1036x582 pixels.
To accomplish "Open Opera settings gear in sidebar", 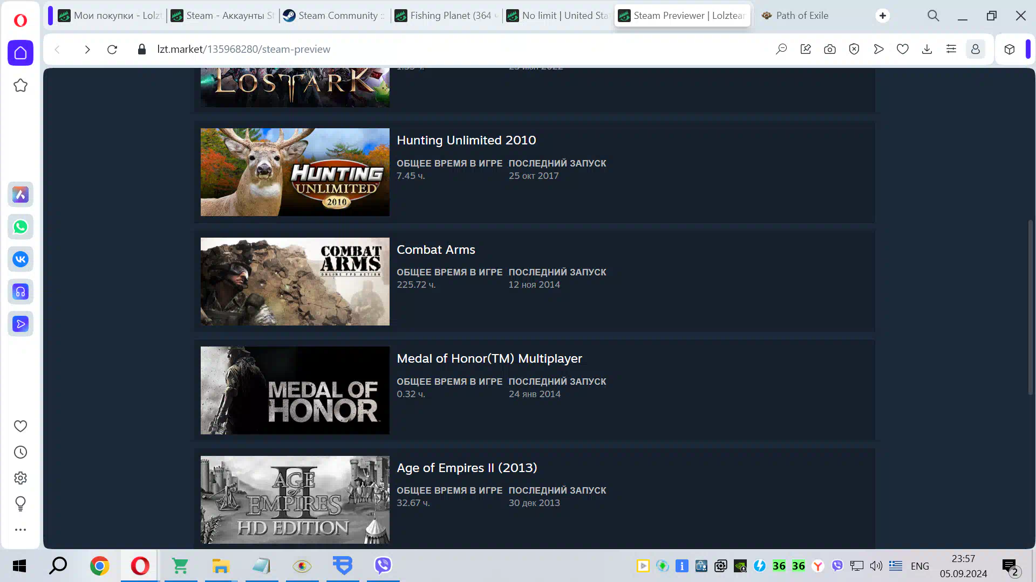I will click(x=21, y=478).
